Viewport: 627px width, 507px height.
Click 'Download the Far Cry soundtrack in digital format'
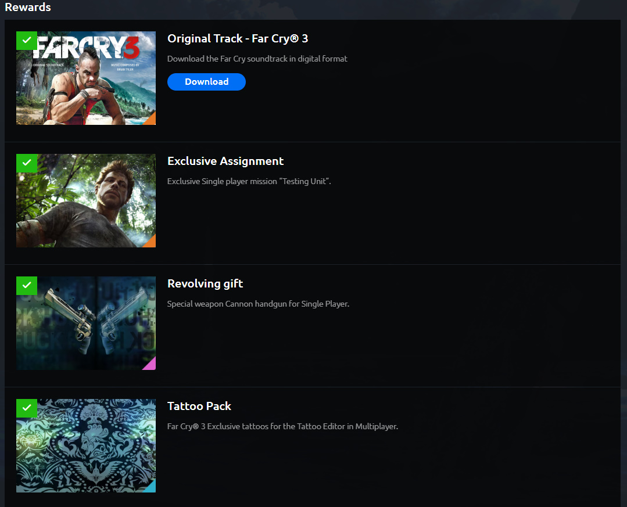257,59
